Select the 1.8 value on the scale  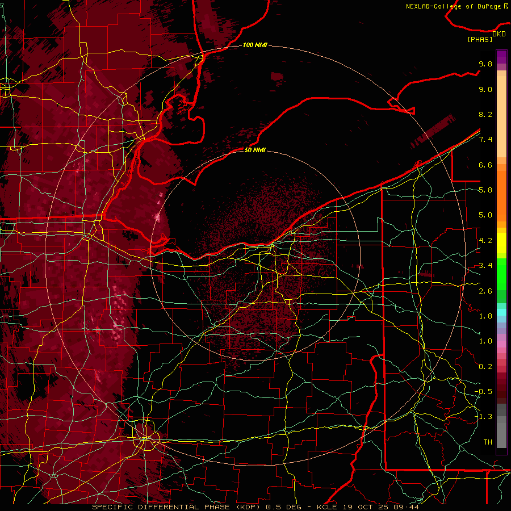tap(485, 316)
